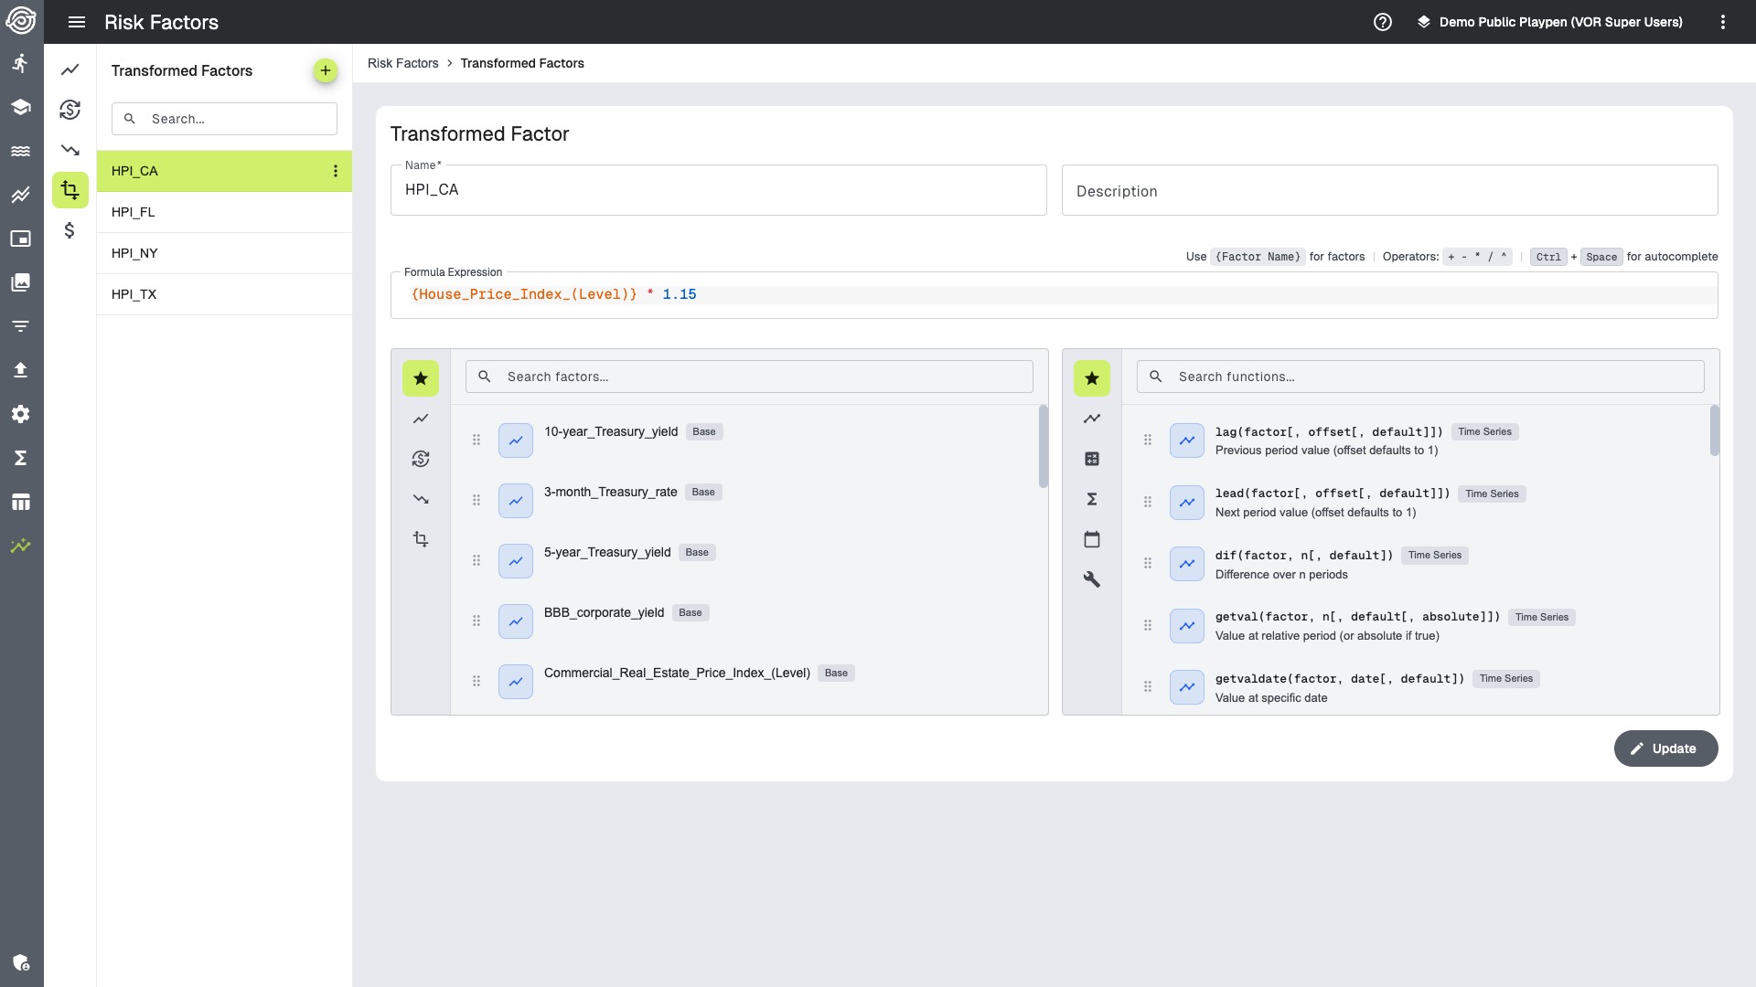Open the HPI_CA three-dot options menu
Image resolution: width=1756 pixels, height=987 pixels.
[x=336, y=171]
